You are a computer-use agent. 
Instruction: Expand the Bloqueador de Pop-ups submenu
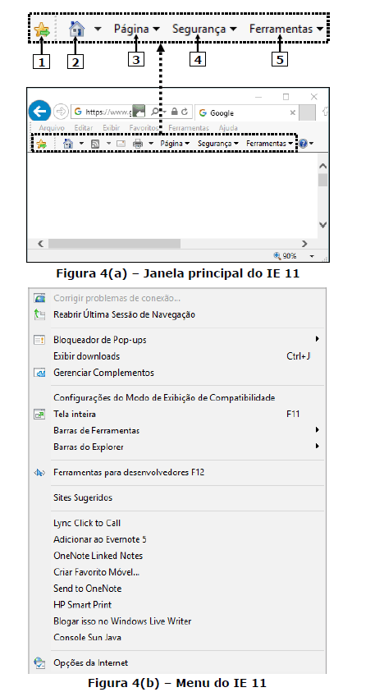point(176,340)
